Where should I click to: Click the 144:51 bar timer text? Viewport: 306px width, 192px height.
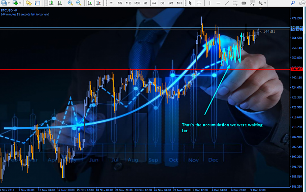(269, 32)
